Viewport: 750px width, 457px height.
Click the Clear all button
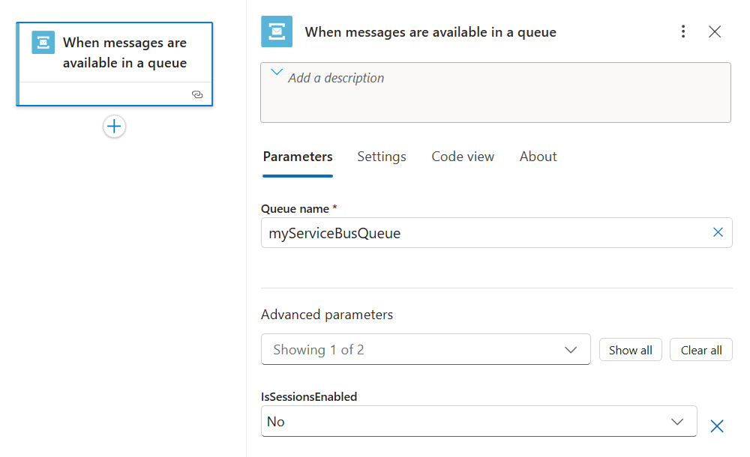[700, 349]
